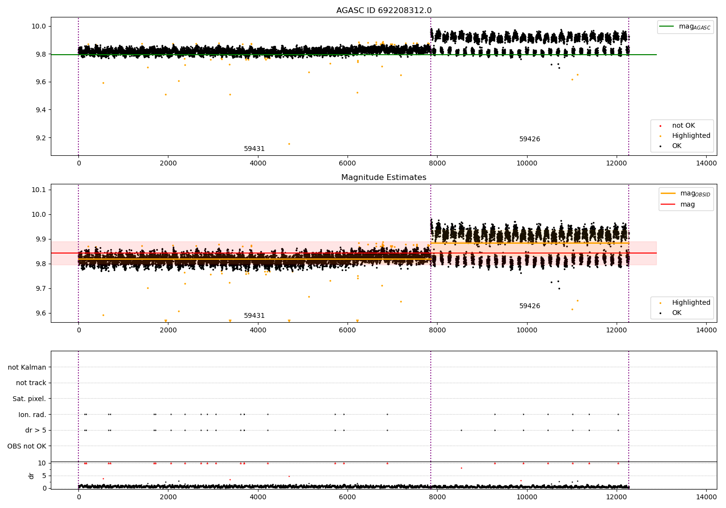Click the "Ion. rad." row label

[x=32, y=415]
